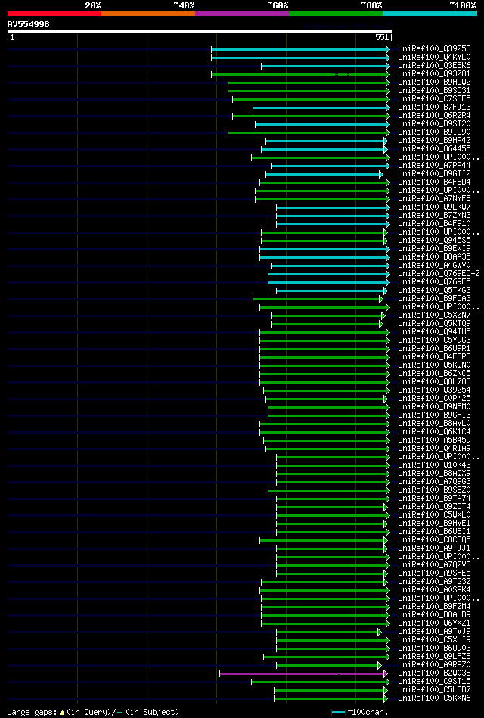Click the UniRef100_Q9LKW7 label
This screenshot has height=718, width=484.
click(x=435, y=207)
